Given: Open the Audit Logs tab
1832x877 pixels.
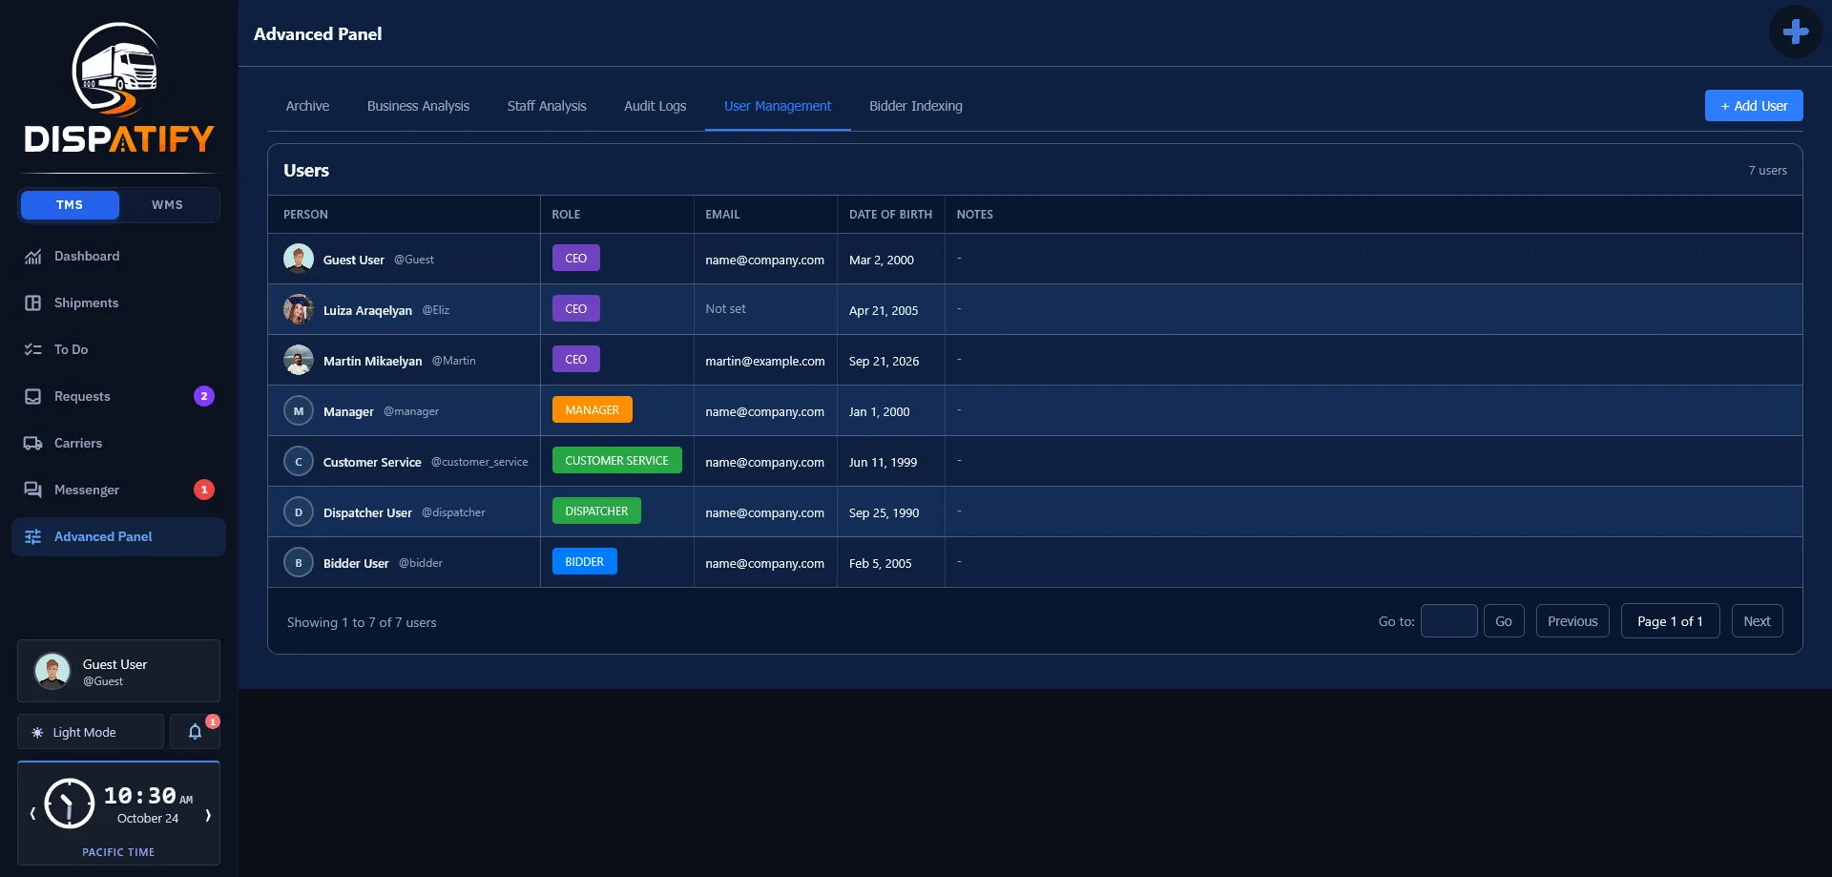Looking at the screenshot, I should point(655,106).
